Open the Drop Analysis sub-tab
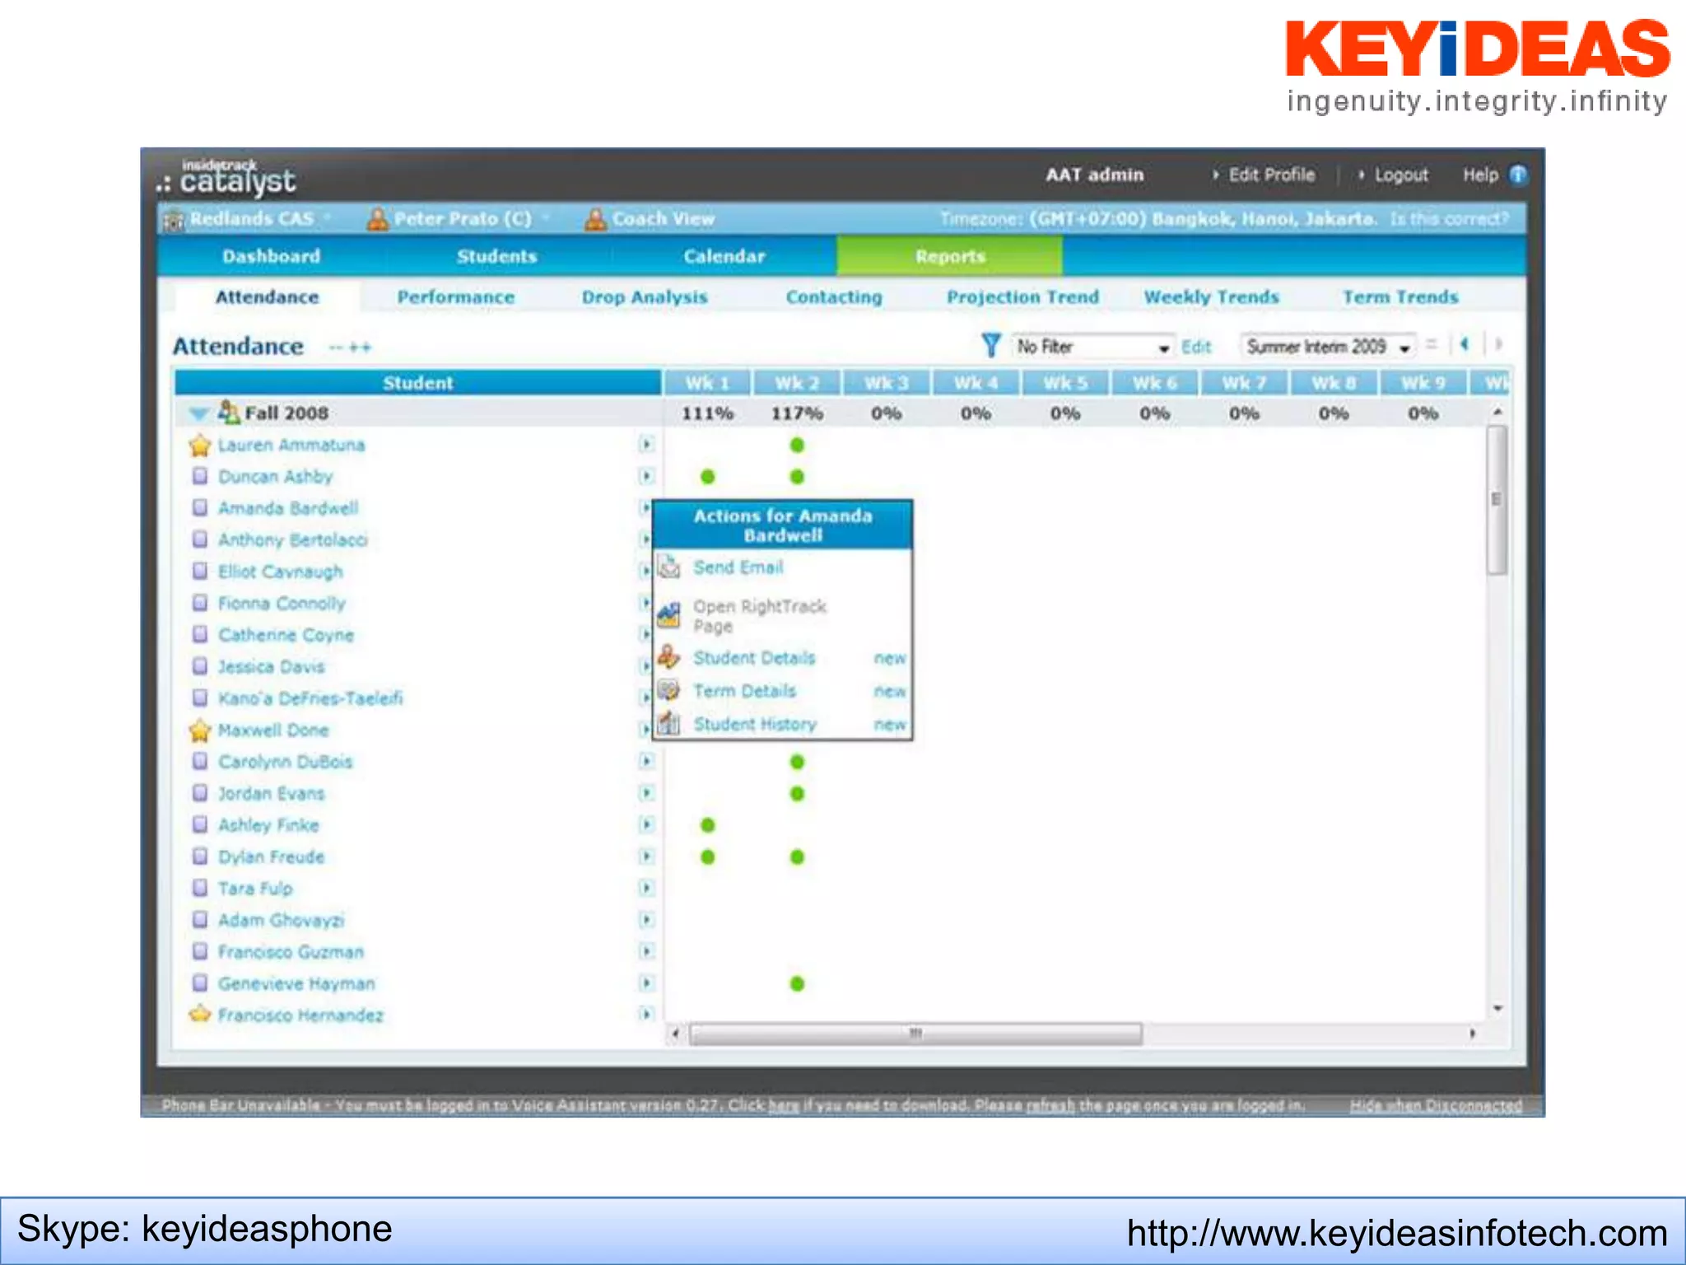Image resolution: width=1686 pixels, height=1265 pixels. coord(645,297)
